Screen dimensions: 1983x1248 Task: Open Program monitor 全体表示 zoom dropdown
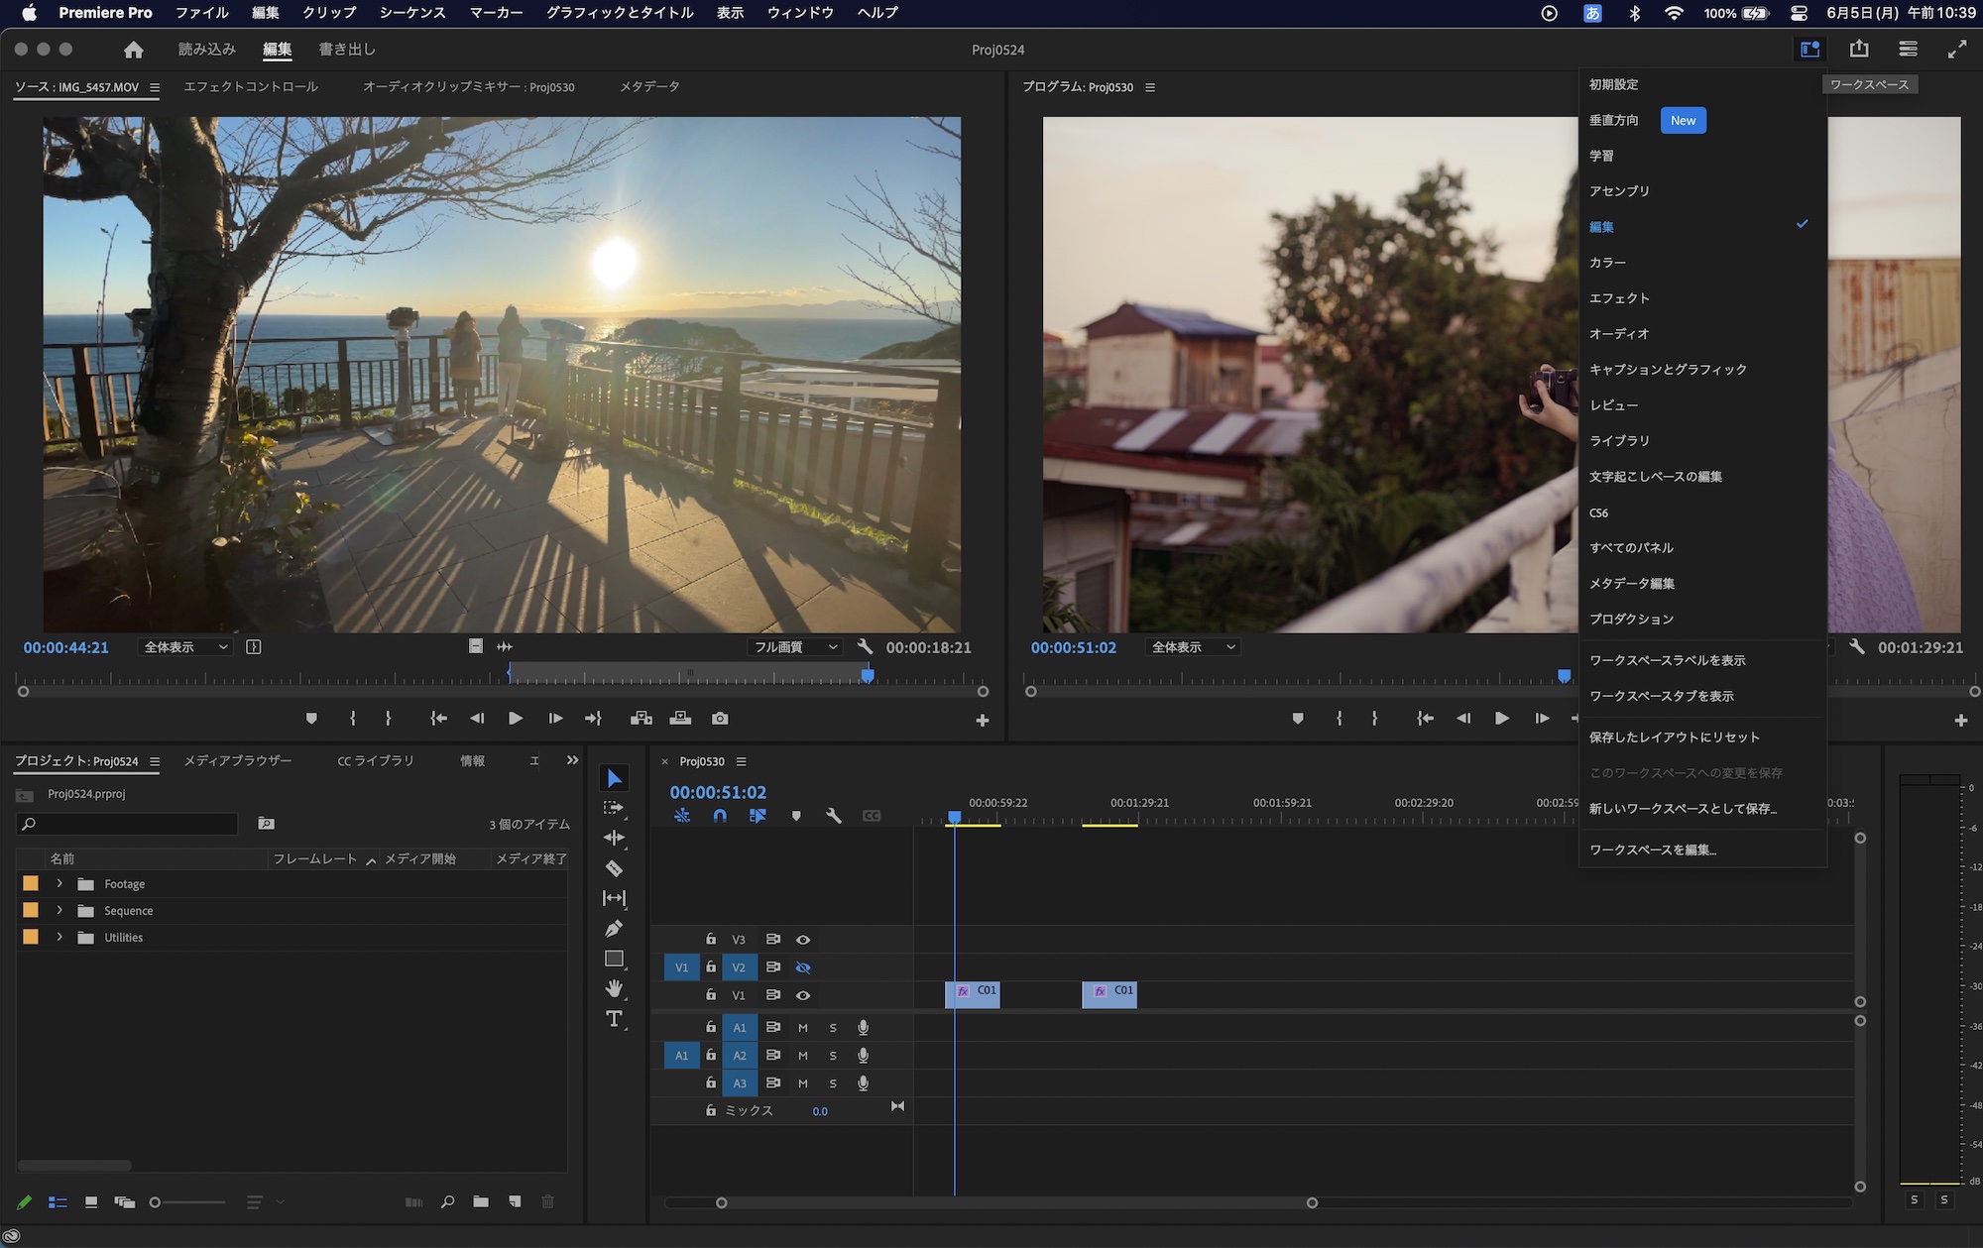point(1193,647)
